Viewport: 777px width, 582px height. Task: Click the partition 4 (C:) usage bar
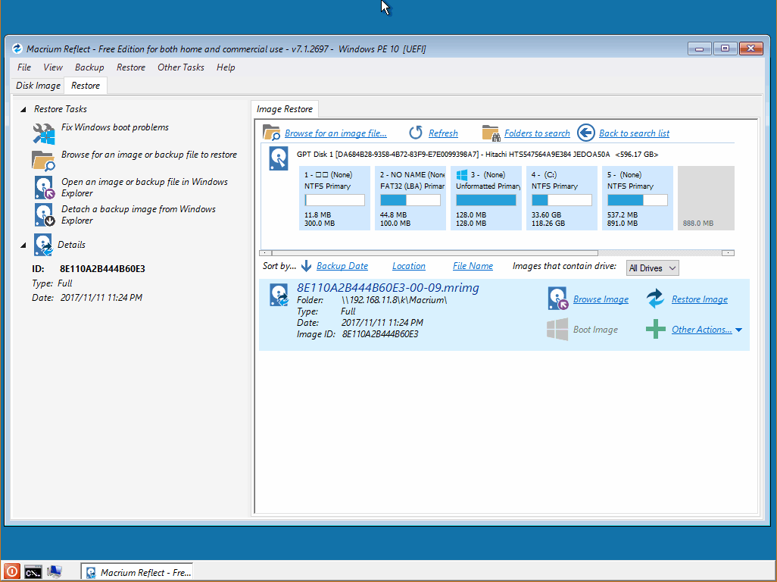pyautogui.click(x=561, y=200)
